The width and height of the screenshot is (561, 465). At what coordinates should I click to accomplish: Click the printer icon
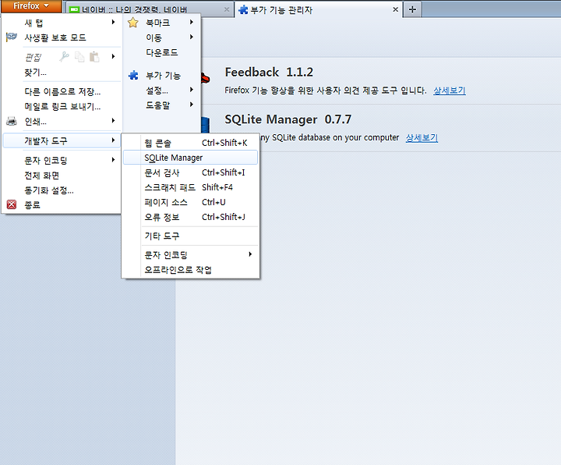(12, 122)
